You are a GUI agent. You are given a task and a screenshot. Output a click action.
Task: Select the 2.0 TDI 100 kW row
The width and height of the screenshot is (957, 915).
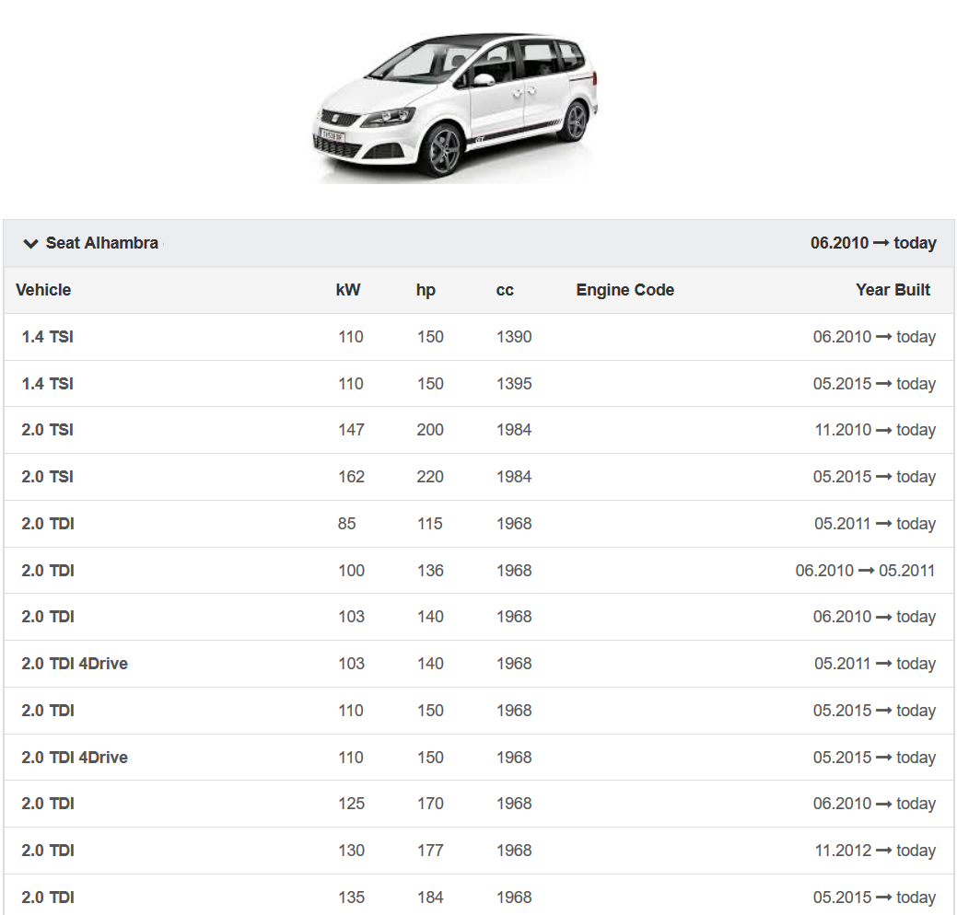(x=479, y=571)
